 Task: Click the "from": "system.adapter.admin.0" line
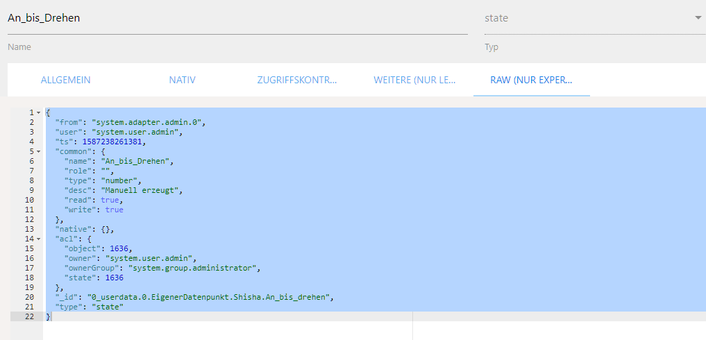click(131, 122)
